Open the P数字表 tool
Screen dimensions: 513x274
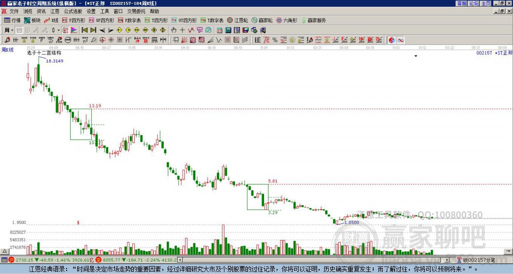pyautogui.click(x=129, y=20)
